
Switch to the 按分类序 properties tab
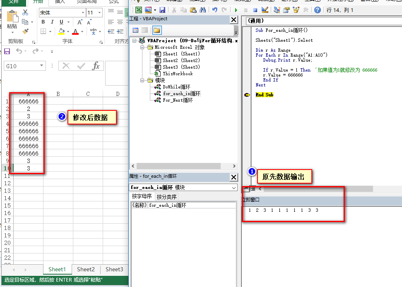coord(166,197)
